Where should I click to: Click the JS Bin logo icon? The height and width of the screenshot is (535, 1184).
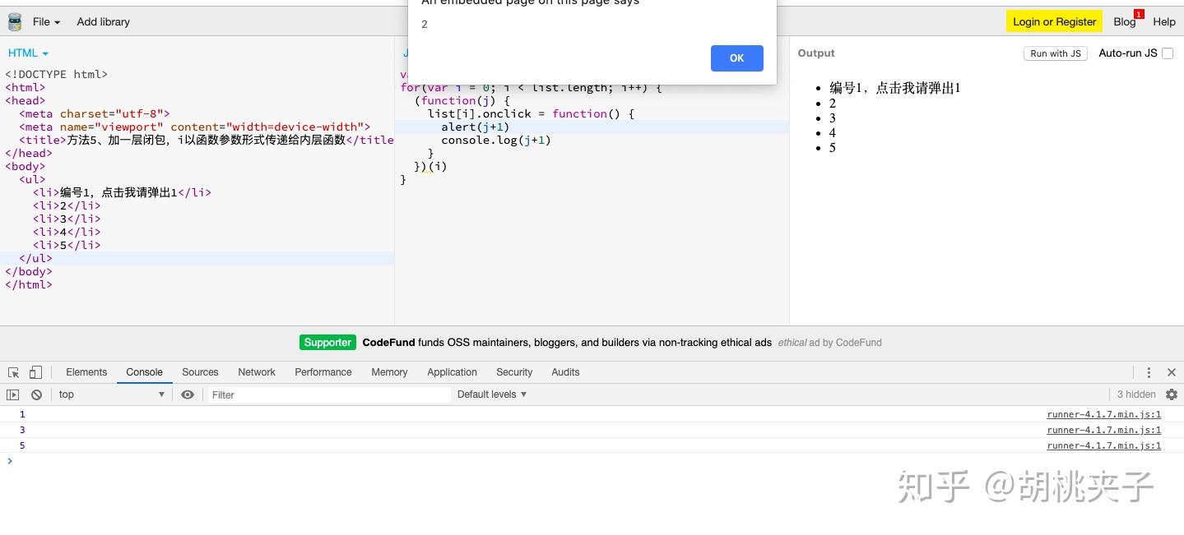click(x=14, y=21)
